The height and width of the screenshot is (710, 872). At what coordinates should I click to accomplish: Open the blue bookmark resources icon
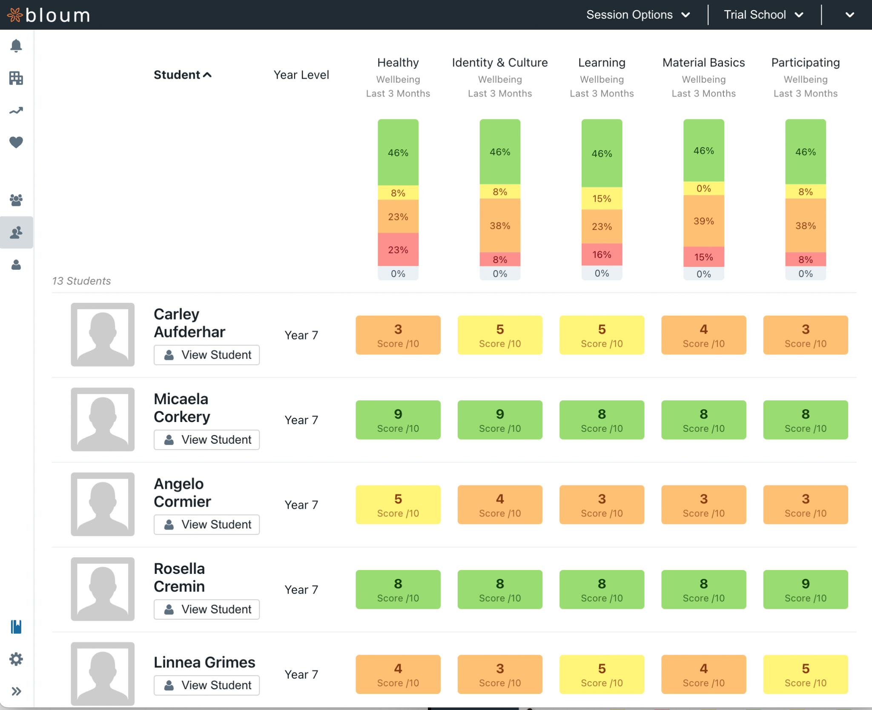point(16,627)
